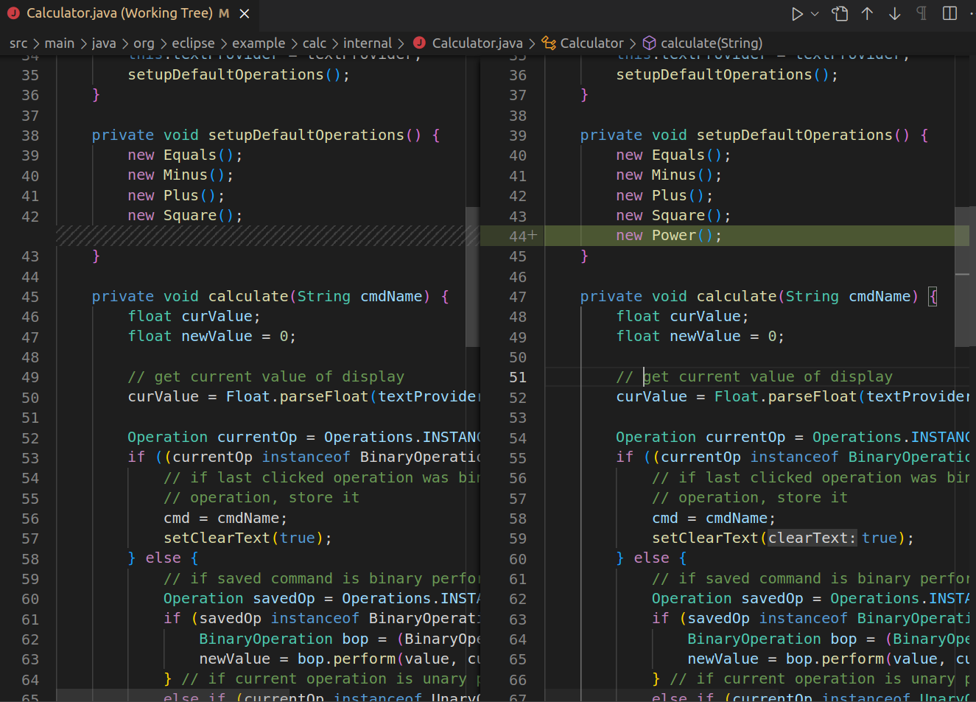Click the 'clearText:' inlay hint on line 59

[812, 538]
